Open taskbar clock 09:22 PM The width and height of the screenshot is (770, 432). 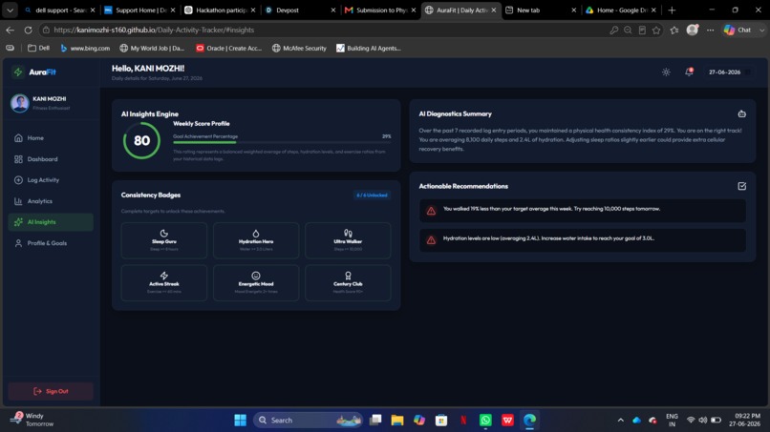[x=744, y=420]
